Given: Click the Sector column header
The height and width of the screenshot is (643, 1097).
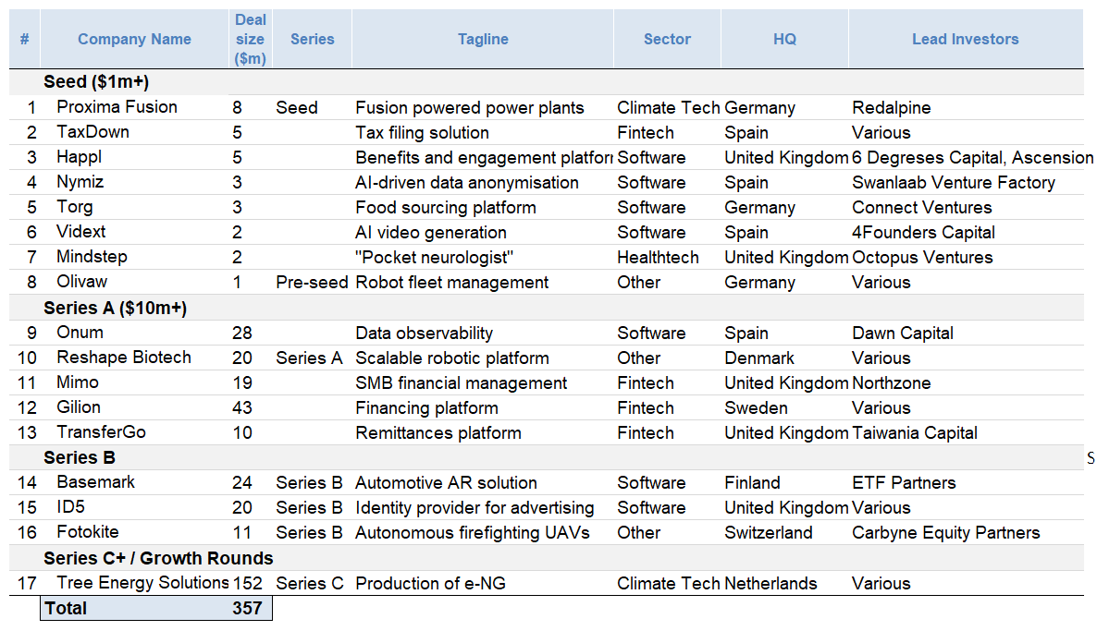Looking at the screenshot, I should [x=667, y=39].
